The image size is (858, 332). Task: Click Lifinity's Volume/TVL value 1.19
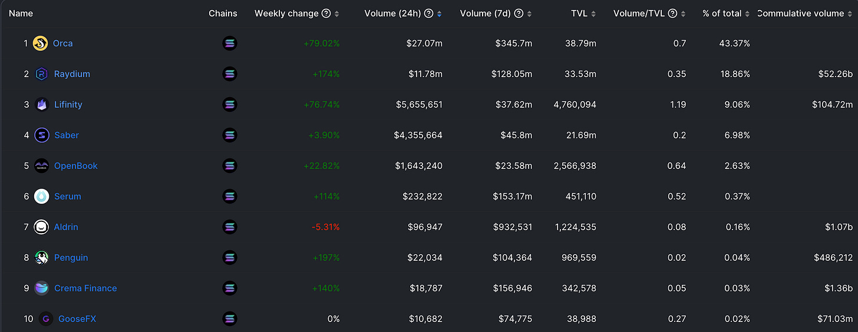click(x=678, y=104)
